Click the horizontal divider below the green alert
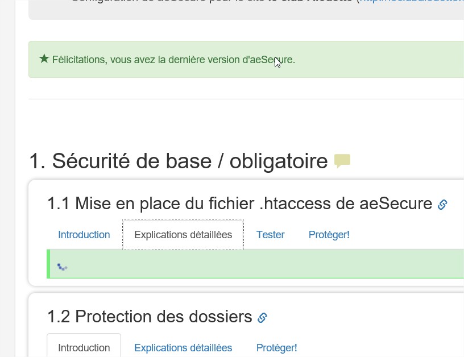The height and width of the screenshot is (357, 464). 246,99
